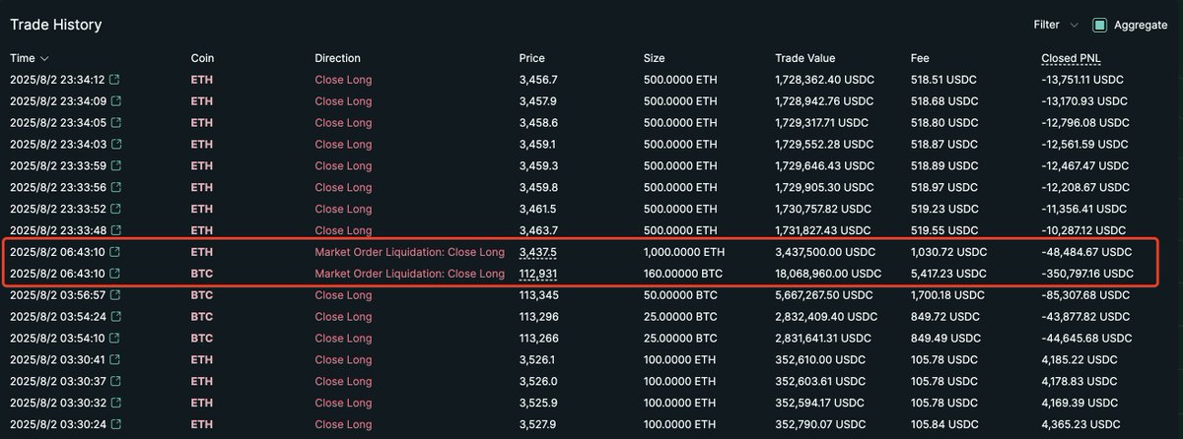Click the Price column header

532,58
